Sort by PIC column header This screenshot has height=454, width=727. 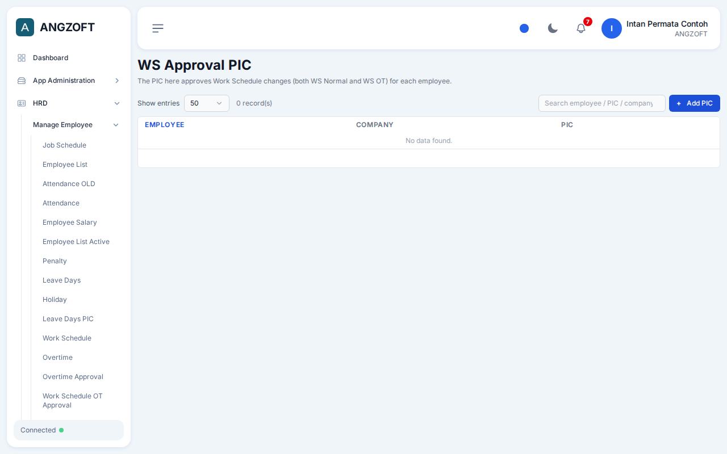click(567, 125)
